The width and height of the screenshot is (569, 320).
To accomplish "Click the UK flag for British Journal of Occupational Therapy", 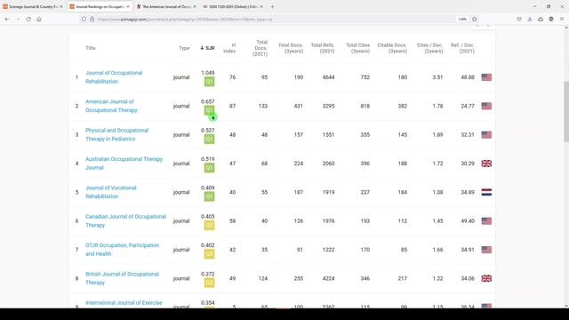I will click(486, 278).
